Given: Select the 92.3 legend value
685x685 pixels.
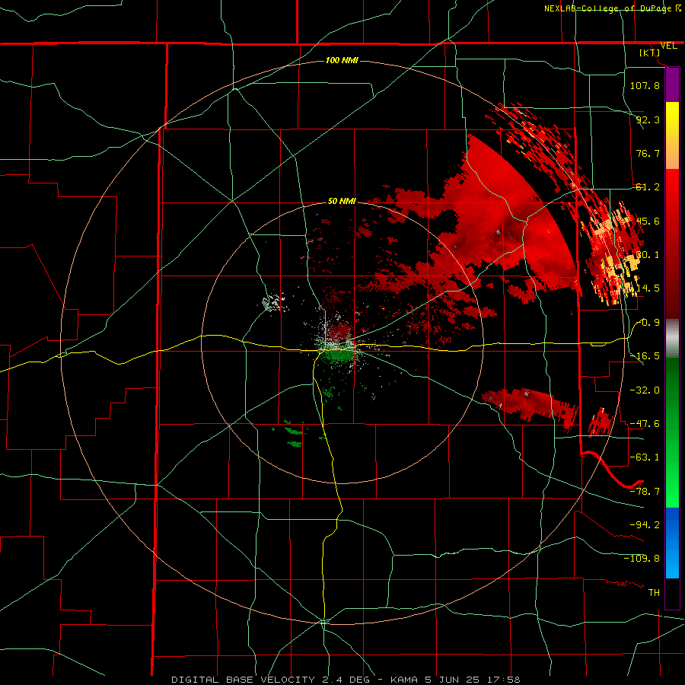Looking at the screenshot, I should (x=648, y=119).
